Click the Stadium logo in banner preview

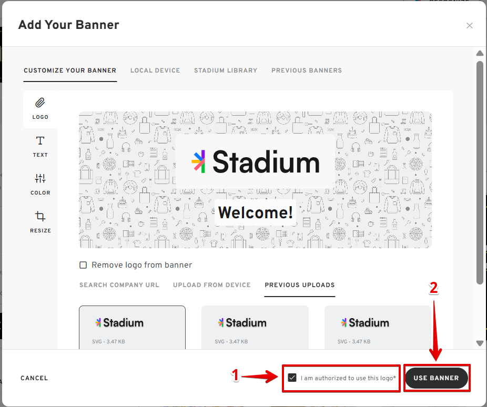pyautogui.click(x=256, y=162)
